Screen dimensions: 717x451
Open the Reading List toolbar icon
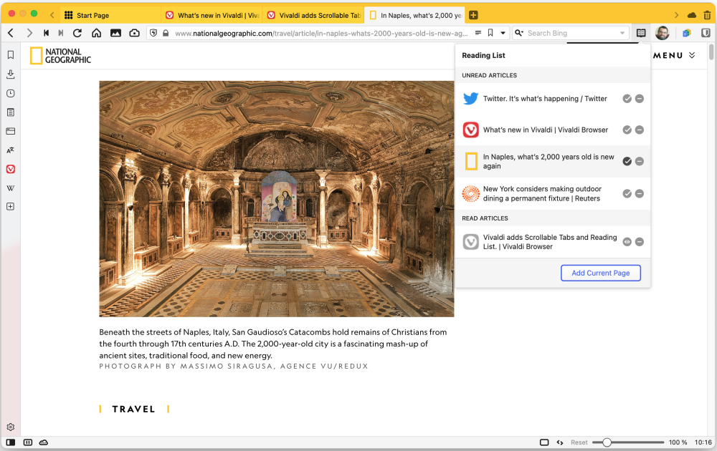coord(641,33)
